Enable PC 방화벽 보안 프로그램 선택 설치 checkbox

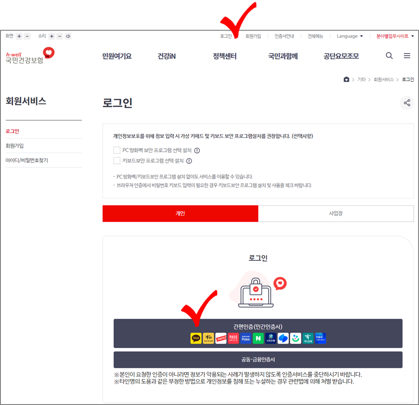(x=117, y=150)
